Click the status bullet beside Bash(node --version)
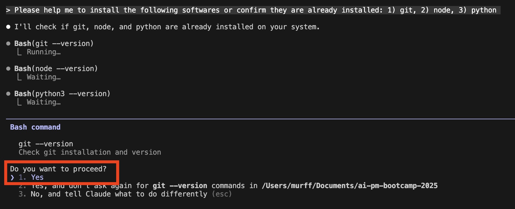The width and height of the screenshot is (515, 209). click(x=8, y=69)
